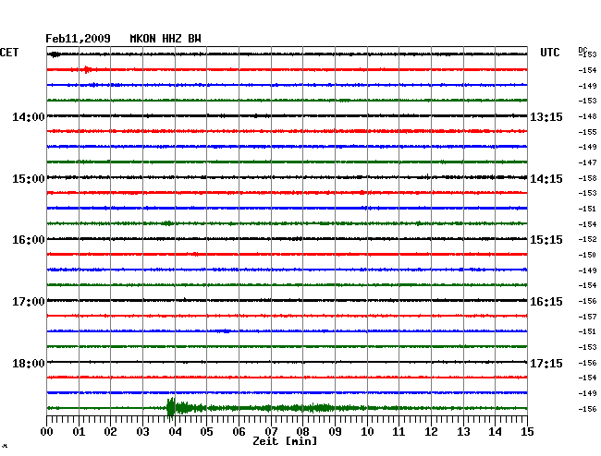Click the 13:15 UTC time label
601x456 pixels.
point(546,117)
